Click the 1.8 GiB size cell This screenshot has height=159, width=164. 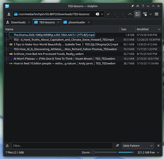tap(130, 35)
